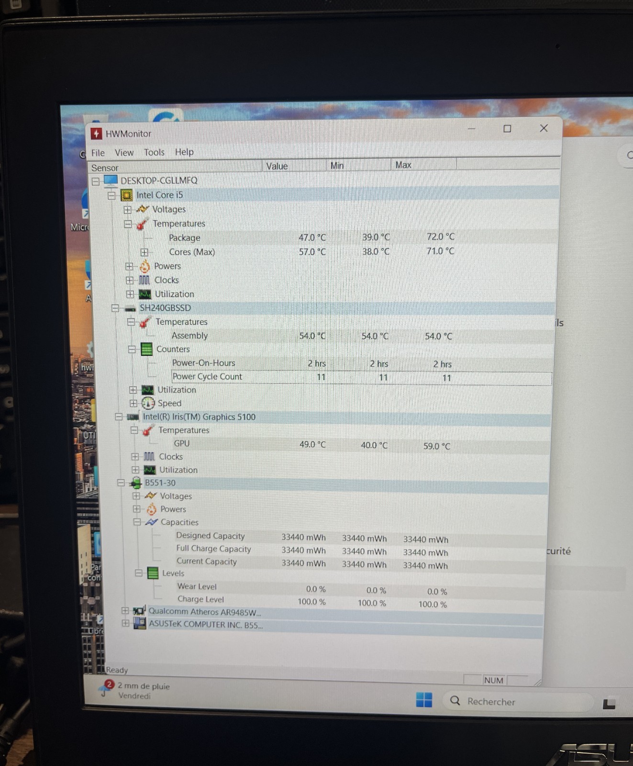Viewport: 633px width, 766px height.
Task: Click the Capacities chart icon
Action: coord(152,522)
